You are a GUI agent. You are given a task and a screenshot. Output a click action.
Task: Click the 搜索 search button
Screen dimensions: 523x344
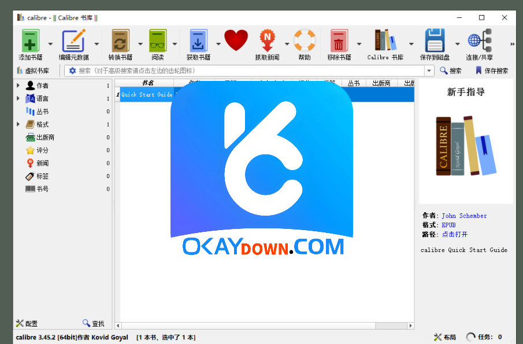coord(451,71)
